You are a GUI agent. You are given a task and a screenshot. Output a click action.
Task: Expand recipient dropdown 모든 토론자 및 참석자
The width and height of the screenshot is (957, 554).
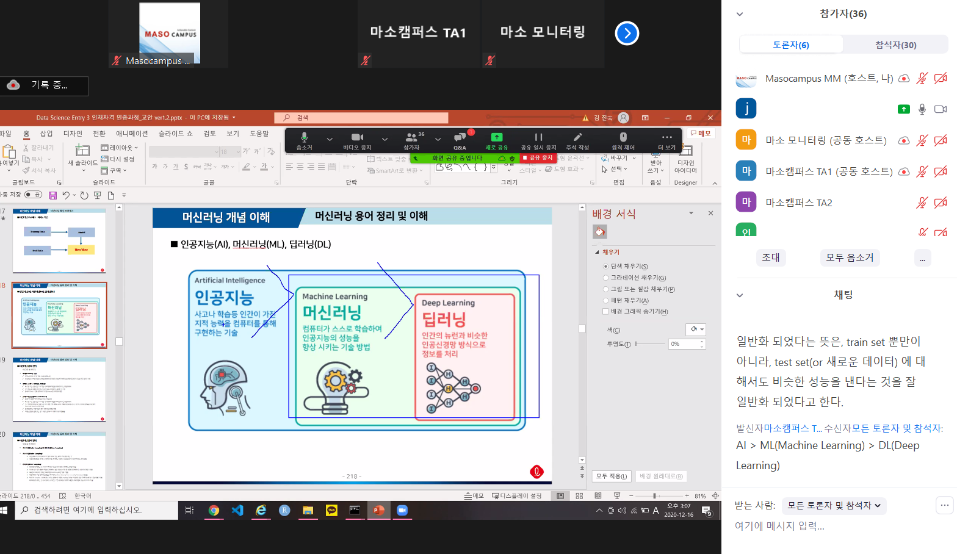point(834,505)
